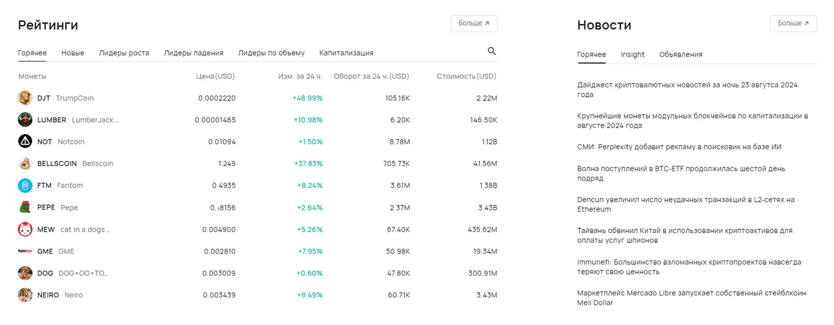Click the DJT TrumpCoin coin icon
Screen dimensions: 834x325
tap(25, 98)
